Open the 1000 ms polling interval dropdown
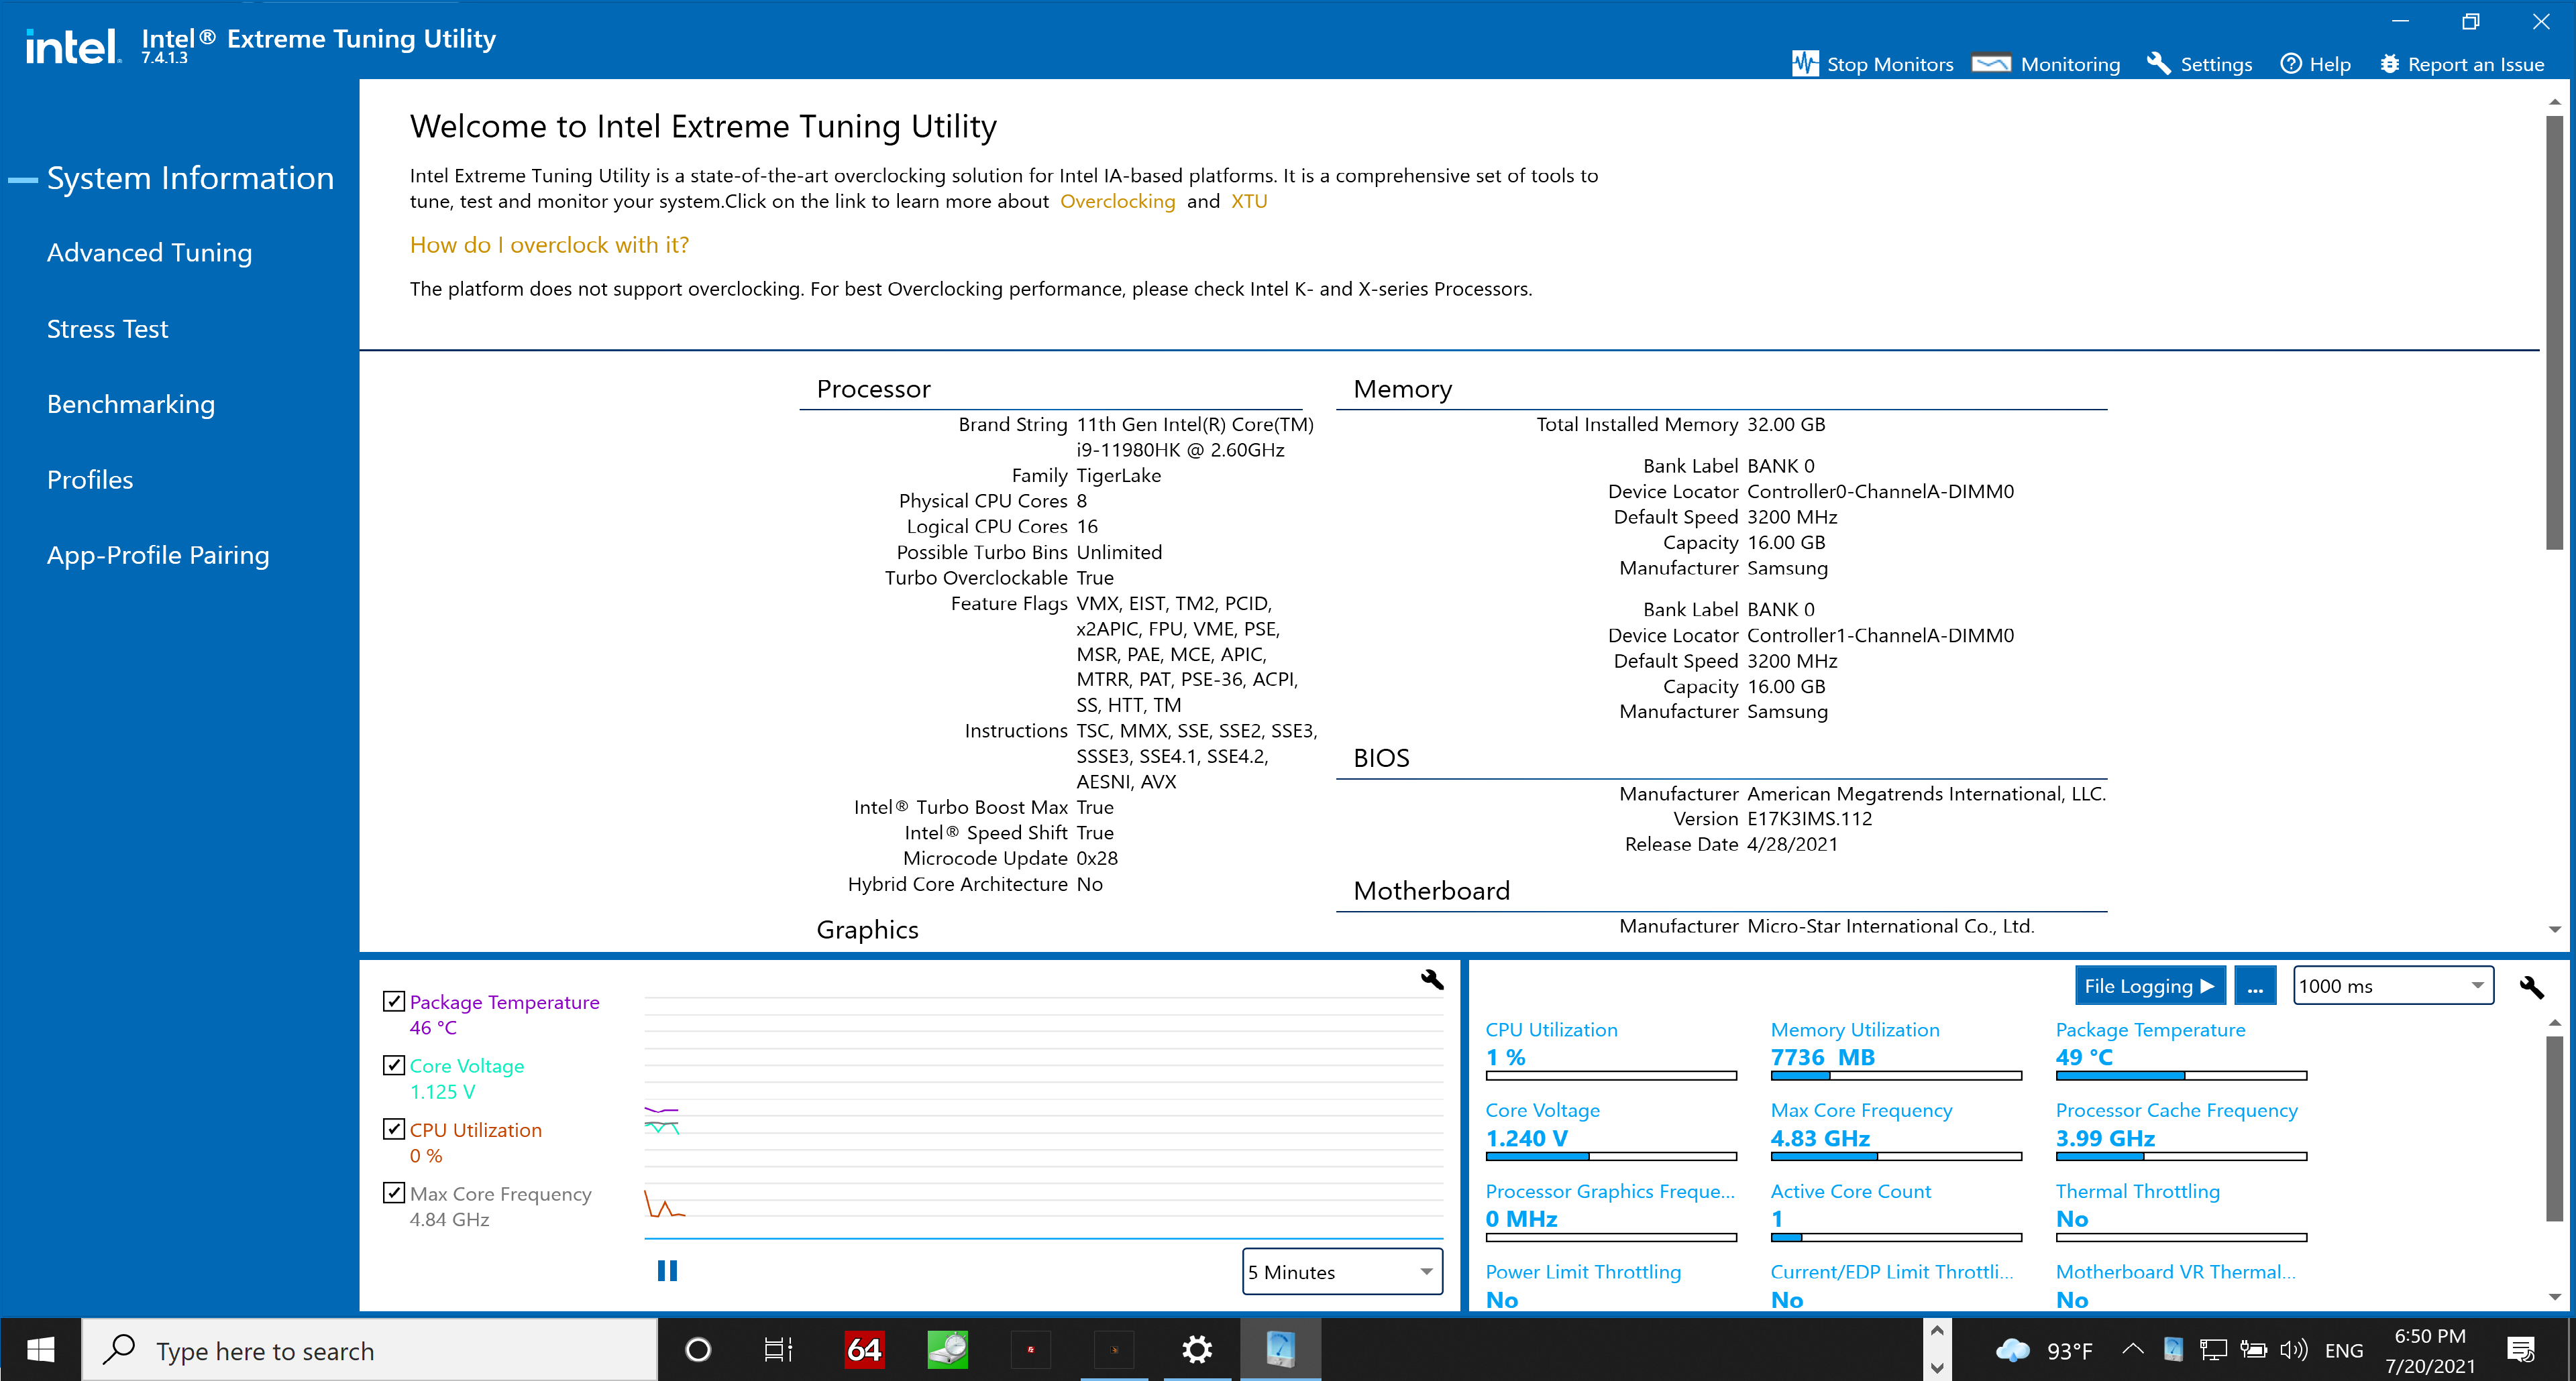 pyautogui.click(x=2393, y=985)
